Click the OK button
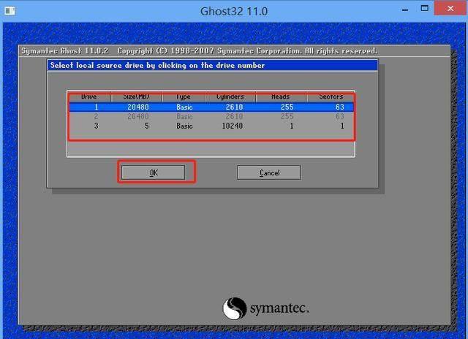The width and height of the screenshot is (468, 339). [x=153, y=172]
